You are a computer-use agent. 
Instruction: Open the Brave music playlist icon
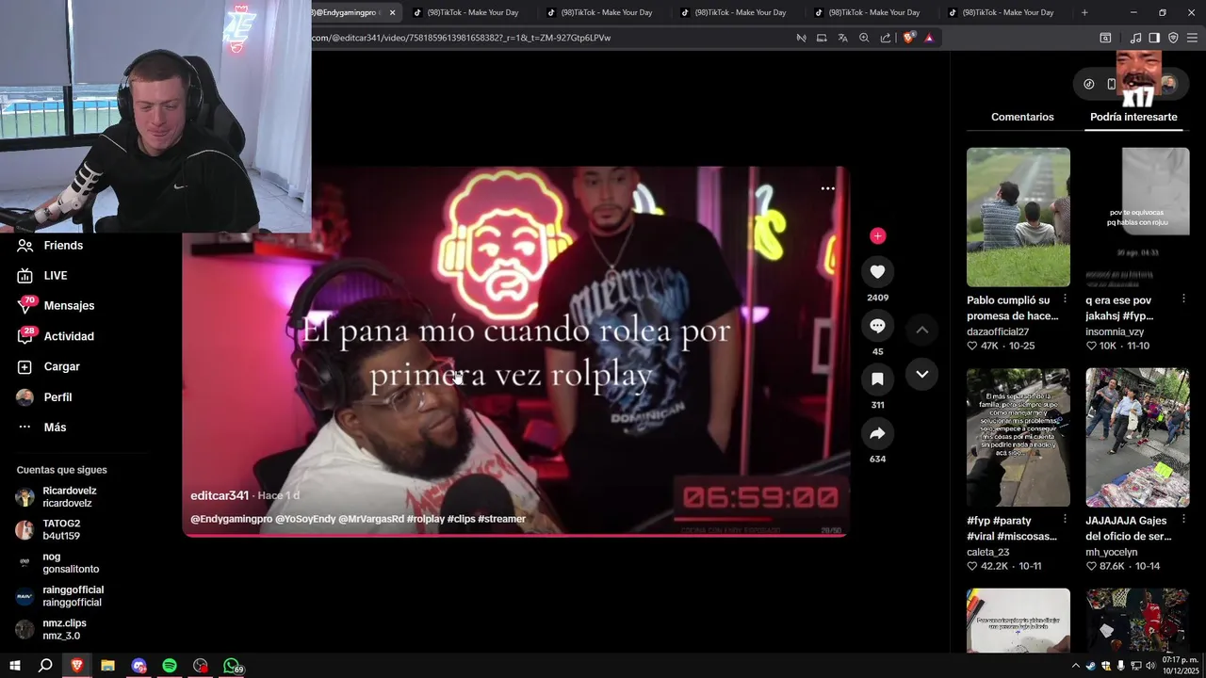pos(1135,38)
